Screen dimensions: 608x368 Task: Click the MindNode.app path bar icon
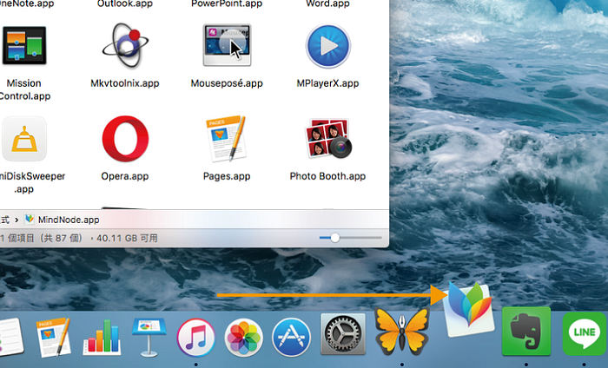[x=30, y=220]
